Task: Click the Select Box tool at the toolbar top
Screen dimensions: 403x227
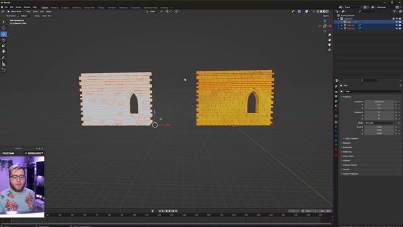Action: tap(4, 22)
